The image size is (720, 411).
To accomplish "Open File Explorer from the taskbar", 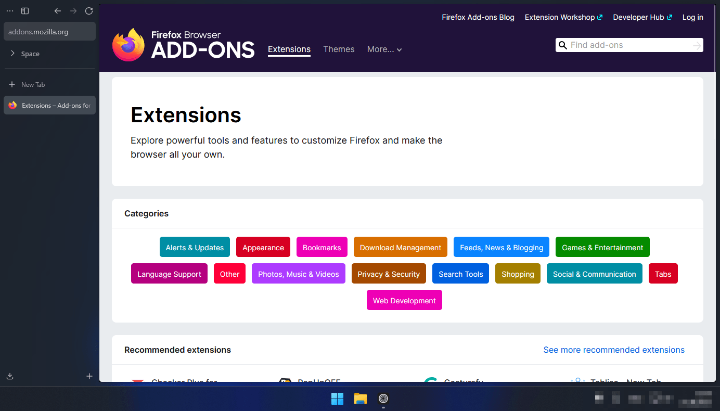I will click(361, 399).
